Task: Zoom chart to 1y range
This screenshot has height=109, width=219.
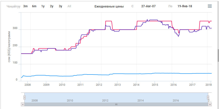Action: pyautogui.click(x=43, y=6)
